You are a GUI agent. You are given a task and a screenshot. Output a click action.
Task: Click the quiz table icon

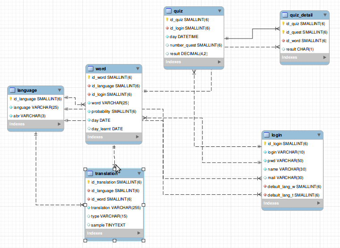coord(168,11)
